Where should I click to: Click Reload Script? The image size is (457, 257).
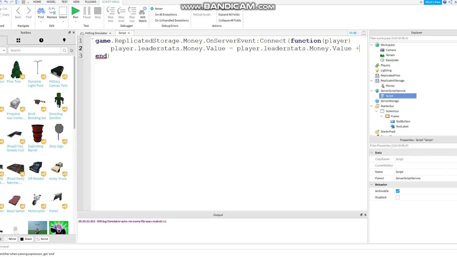pyautogui.click(x=202, y=15)
